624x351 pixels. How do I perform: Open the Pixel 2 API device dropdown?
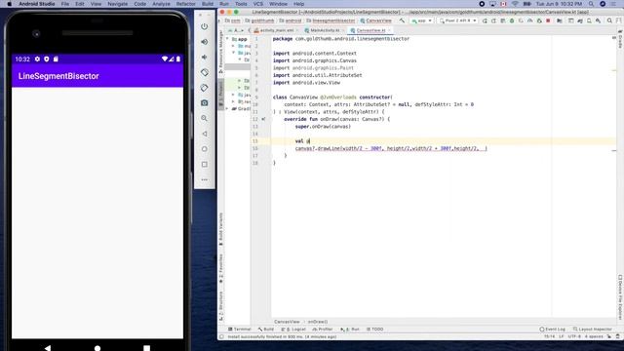(x=458, y=20)
